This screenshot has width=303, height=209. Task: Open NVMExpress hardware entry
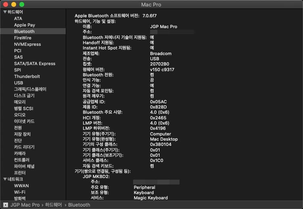27,44
